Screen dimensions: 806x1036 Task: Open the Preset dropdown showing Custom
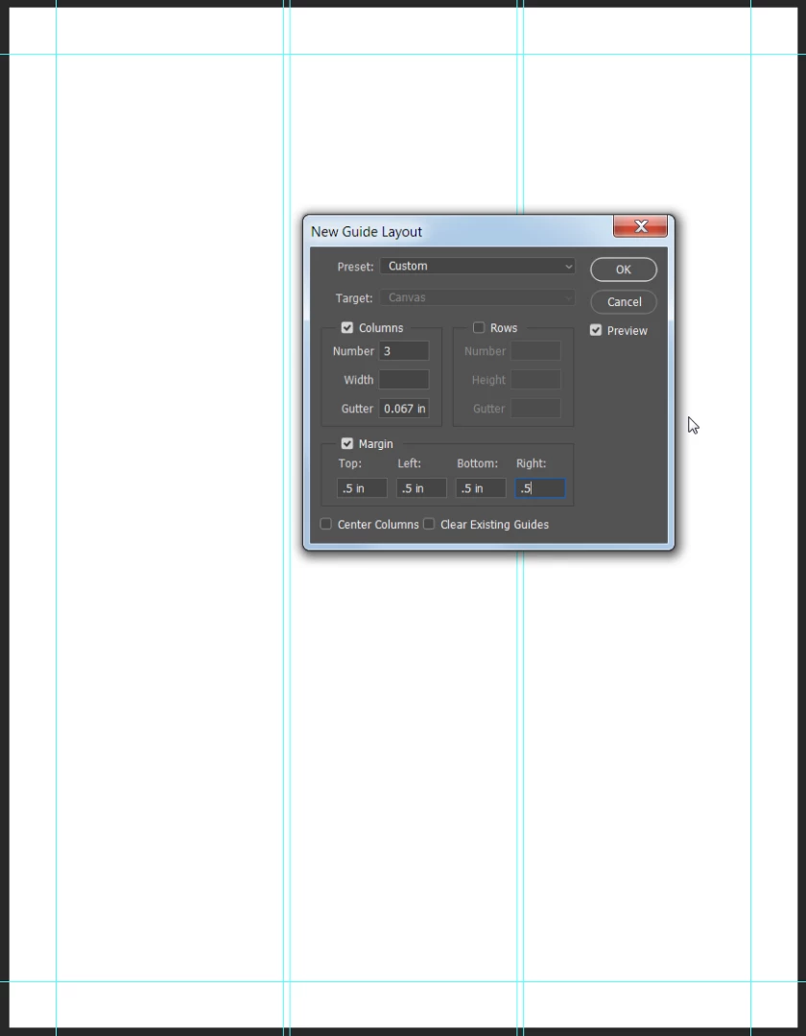(477, 266)
